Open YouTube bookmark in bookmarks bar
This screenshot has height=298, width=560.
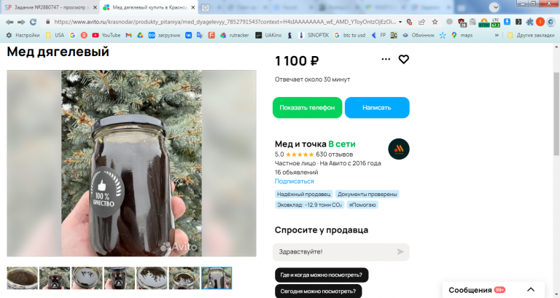click(106, 35)
